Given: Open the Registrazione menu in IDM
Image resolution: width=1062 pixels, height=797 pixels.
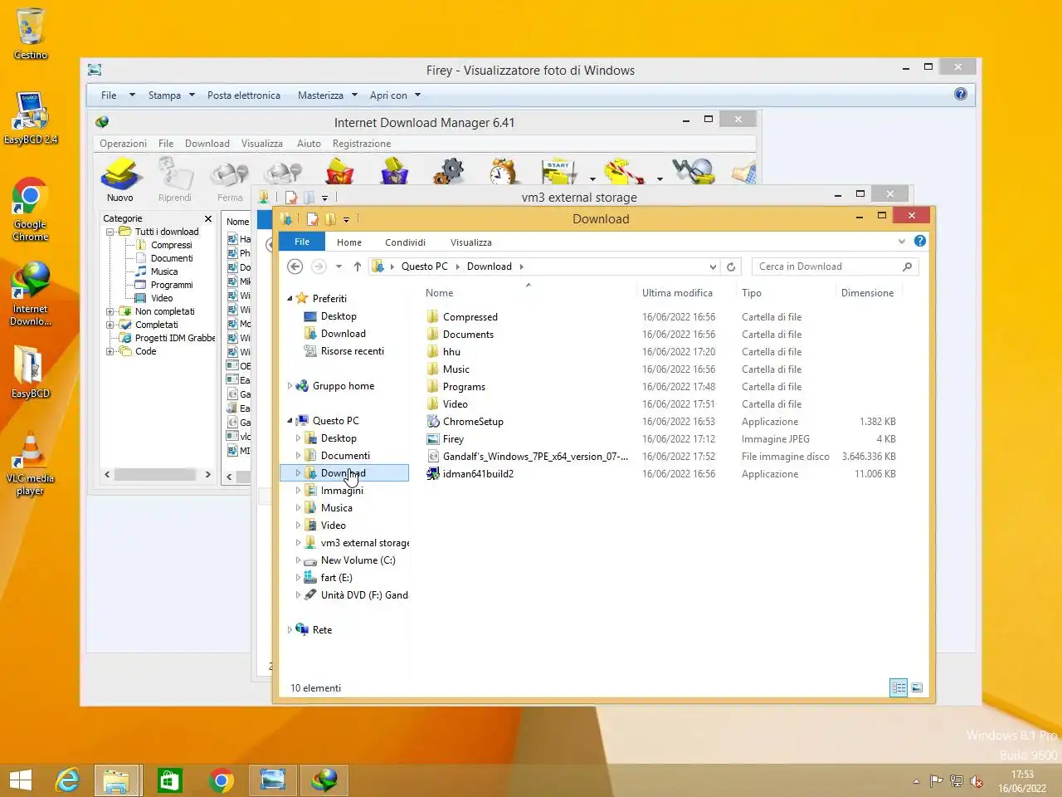Looking at the screenshot, I should coord(362,144).
